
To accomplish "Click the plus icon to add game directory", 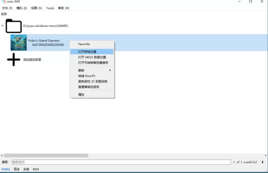I will (x=14, y=60).
